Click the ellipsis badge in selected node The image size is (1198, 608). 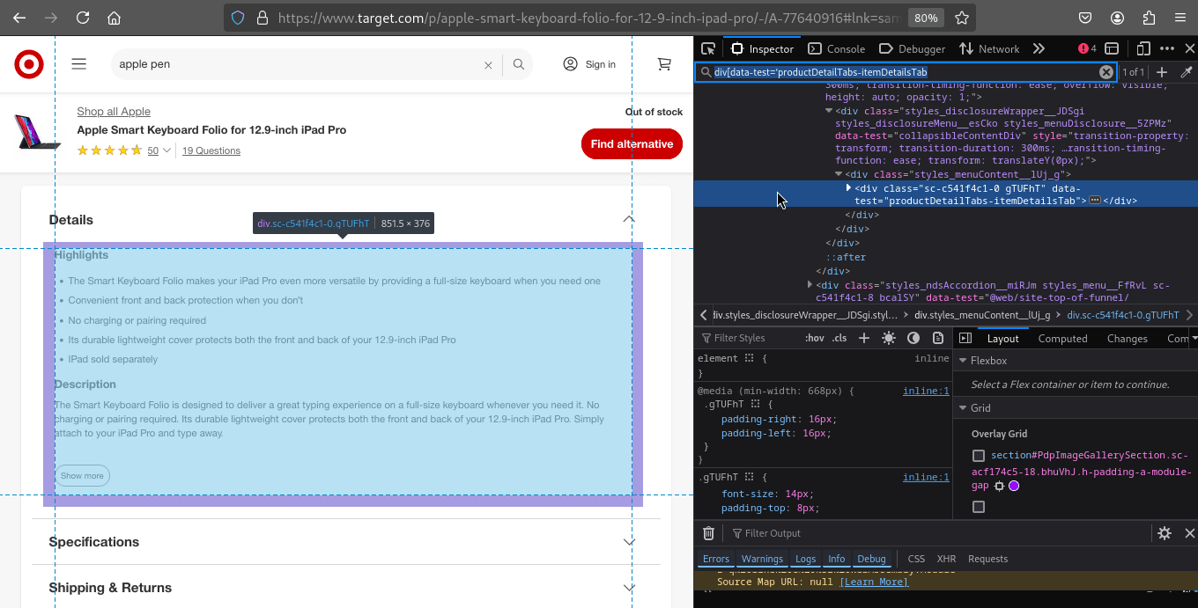click(x=1095, y=201)
